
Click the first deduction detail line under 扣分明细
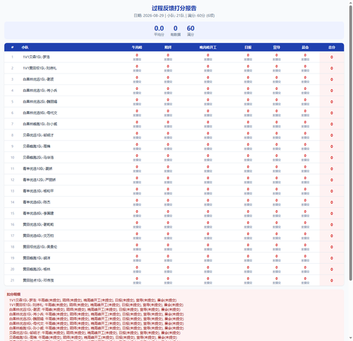tap(92, 300)
